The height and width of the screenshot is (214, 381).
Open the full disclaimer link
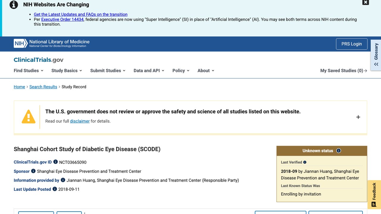(80, 121)
